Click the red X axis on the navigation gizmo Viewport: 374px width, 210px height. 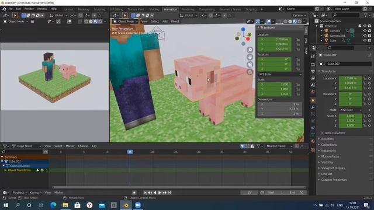click(248, 39)
